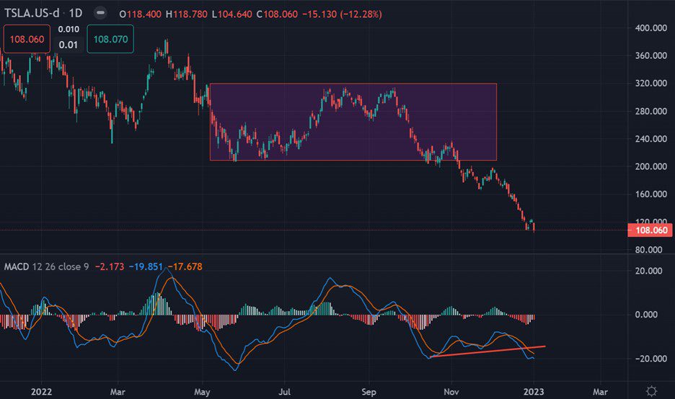Click the 20.000 MACD axis label
675x399 pixels.
click(649, 271)
